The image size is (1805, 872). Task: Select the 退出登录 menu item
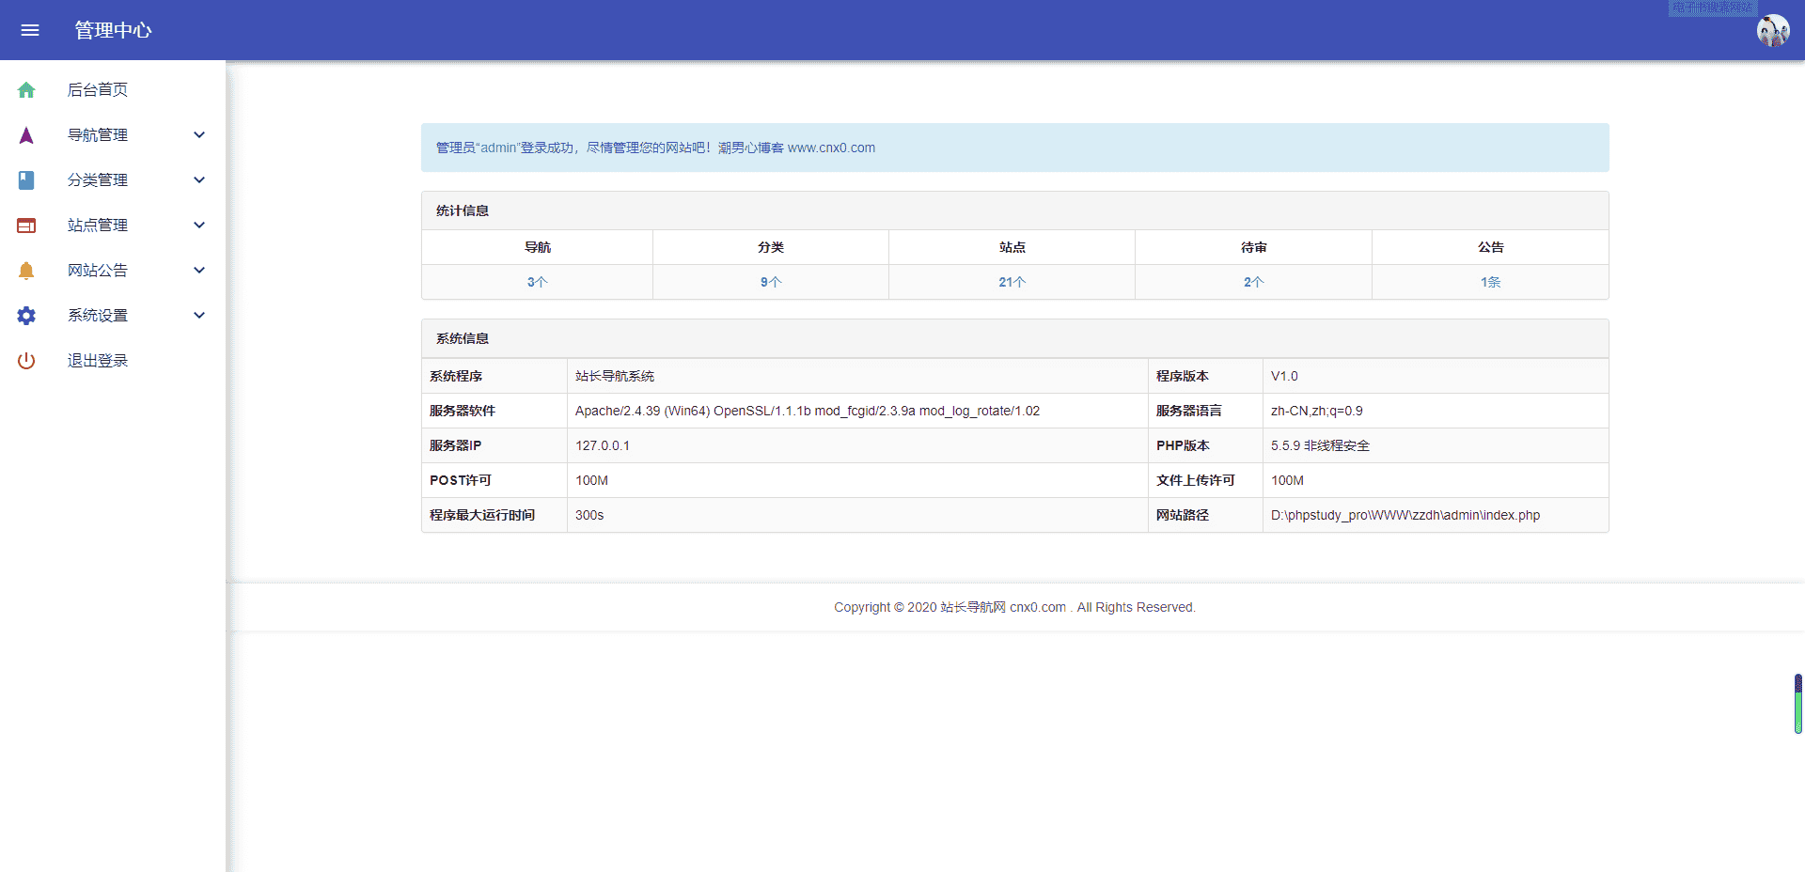[x=98, y=361]
